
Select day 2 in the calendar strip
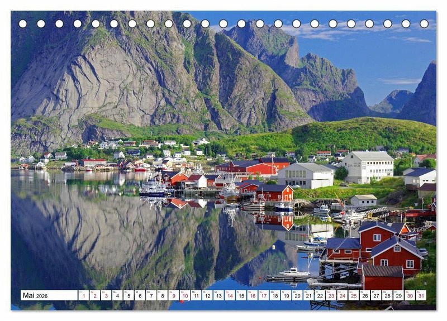[x=95, y=295]
